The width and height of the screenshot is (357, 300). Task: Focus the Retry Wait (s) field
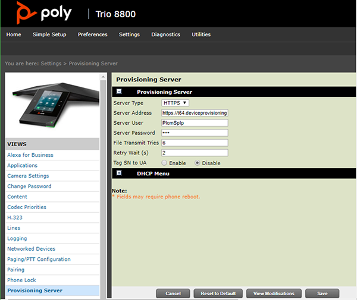click(x=195, y=153)
